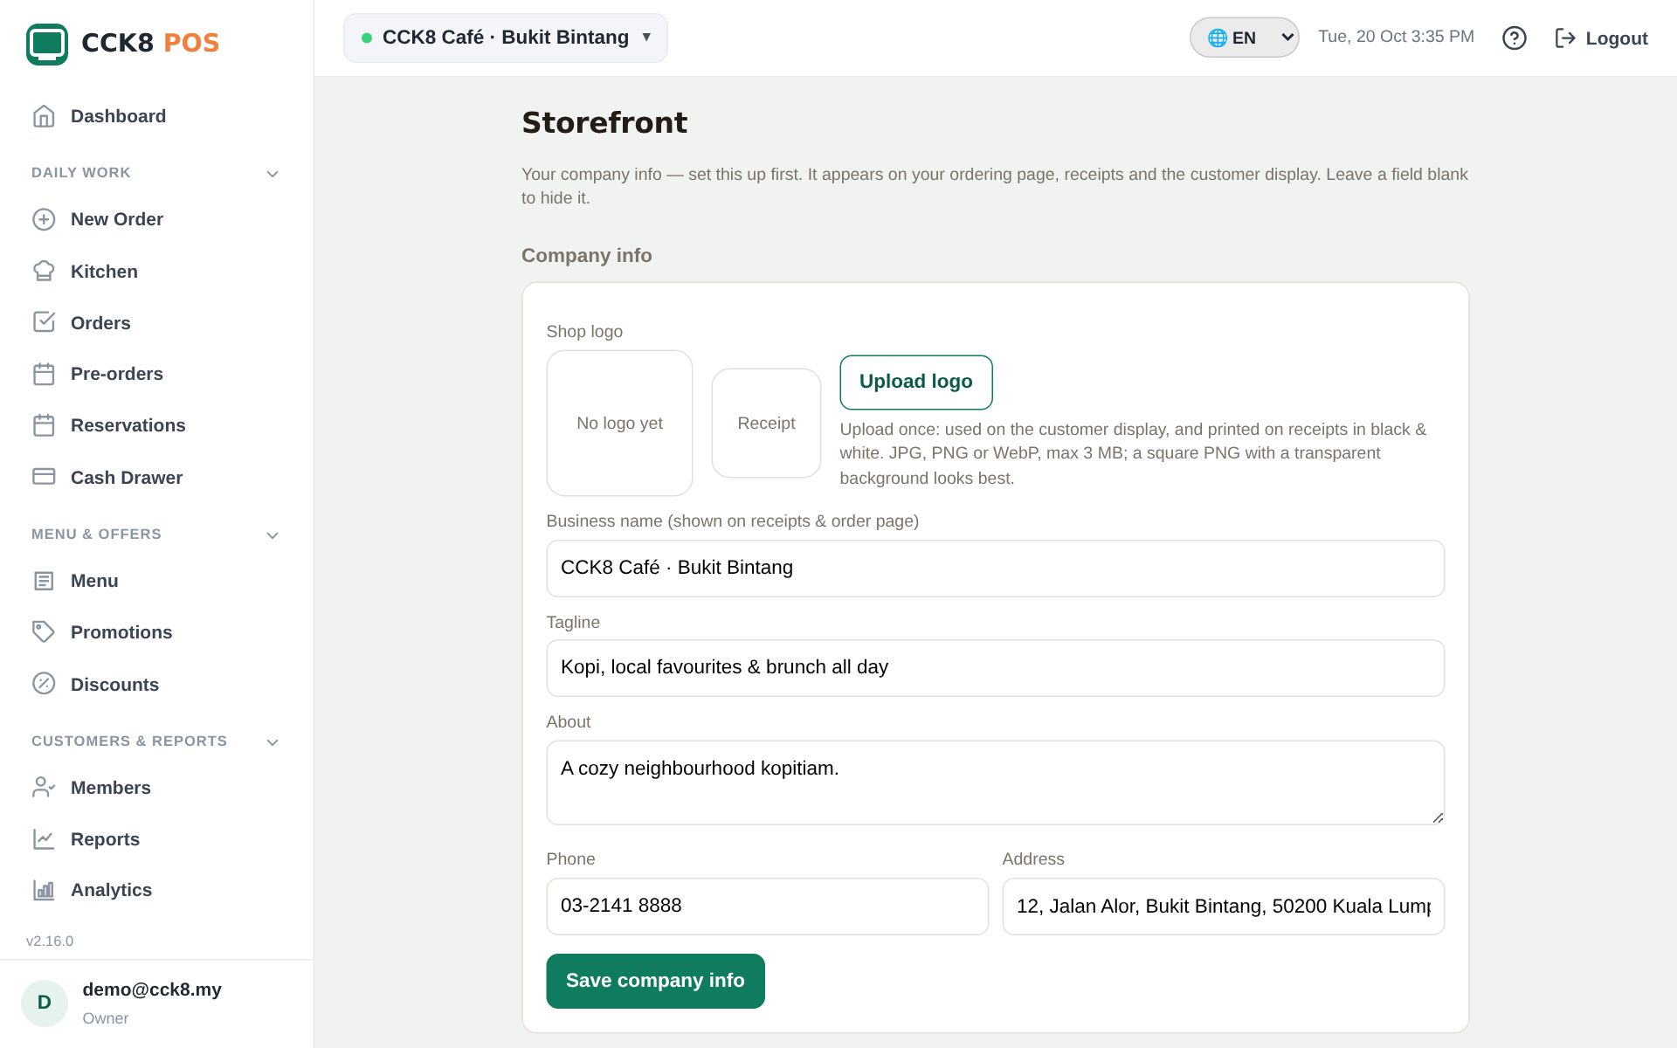Click the CCK8 POS logo icon
The height and width of the screenshot is (1048, 1677).
tap(47, 43)
